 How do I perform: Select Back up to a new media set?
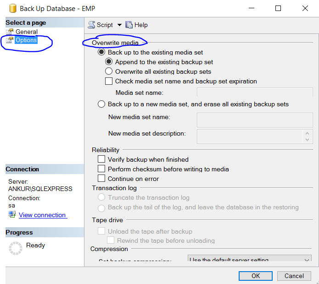[x=102, y=104]
